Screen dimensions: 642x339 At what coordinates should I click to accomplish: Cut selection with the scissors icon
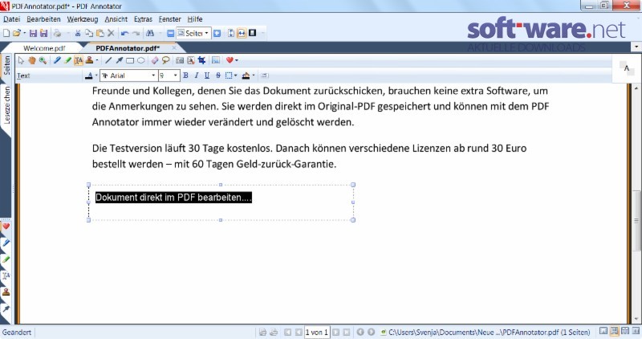pos(78,33)
